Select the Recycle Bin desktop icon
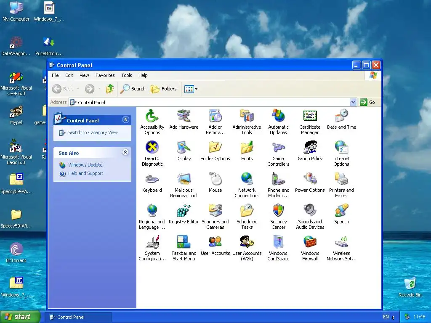This screenshot has width=431, height=323. pos(410,287)
